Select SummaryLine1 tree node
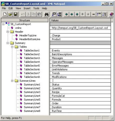This screenshot has height=121, width=115. point(32,84)
